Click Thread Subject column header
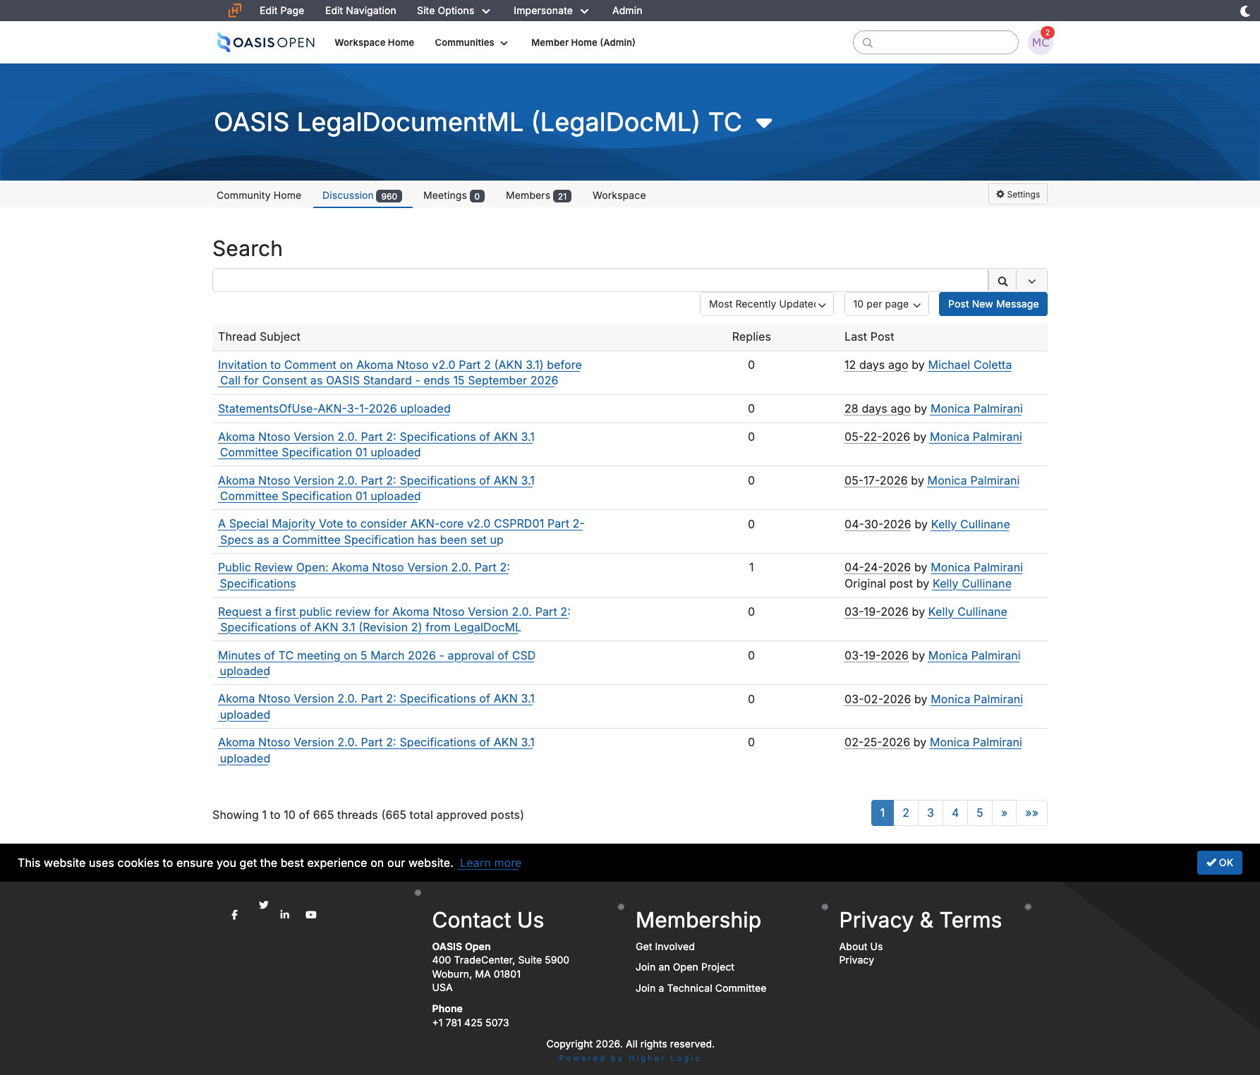 point(259,336)
